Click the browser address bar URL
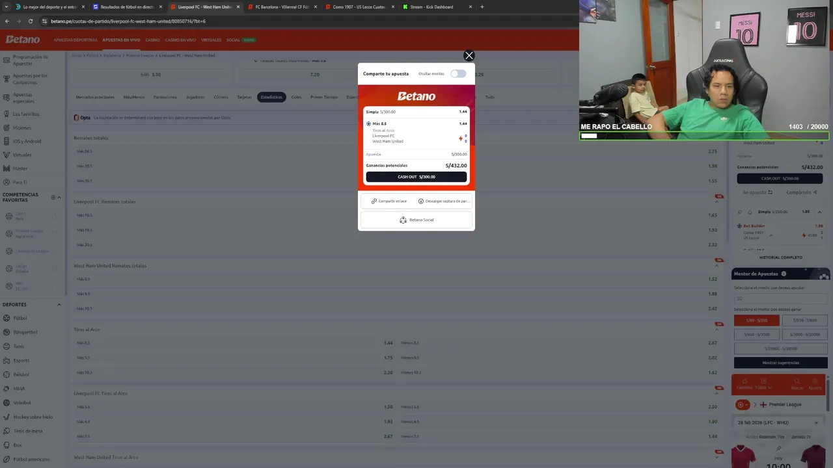 [128, 21]
